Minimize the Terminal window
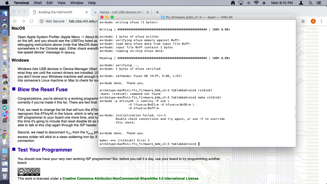 coord(107,17)
